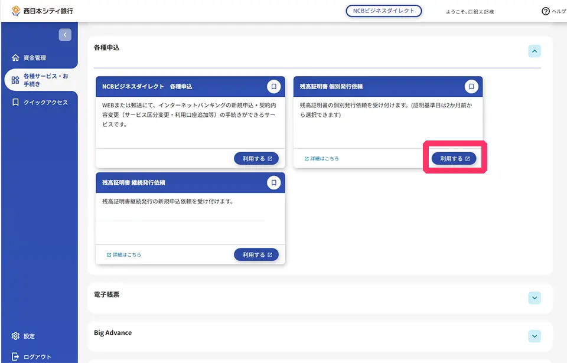Click the 各種申込 section heading

click(x=106, y=47)
